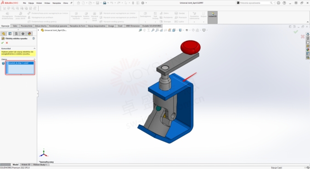Open the display style dropdown arrow
This screenshot has width=310, height=169.
tap(183, 30)
